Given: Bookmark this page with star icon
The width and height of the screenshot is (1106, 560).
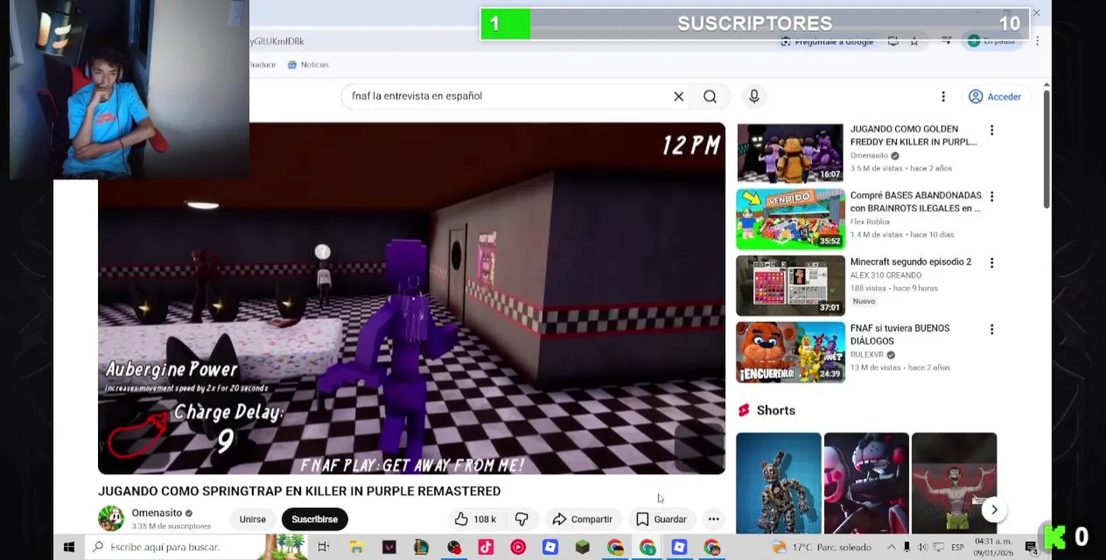Looking at the screenshot, I should 915,41.
